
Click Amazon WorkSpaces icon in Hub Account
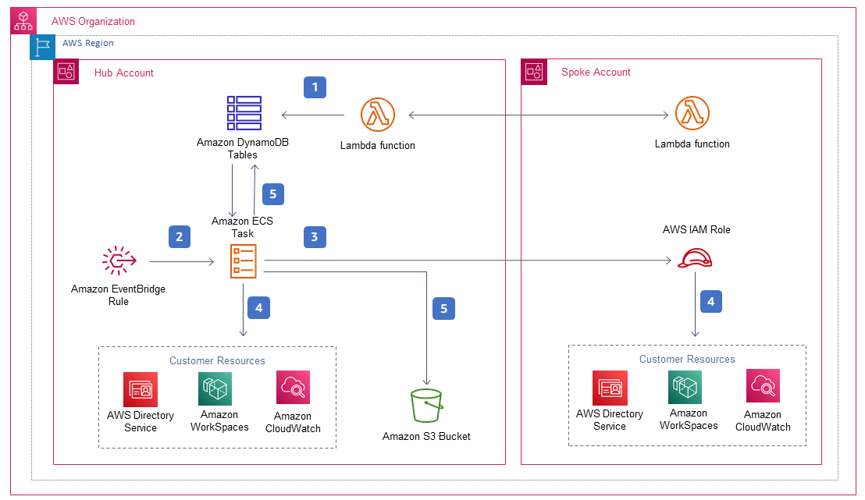215,388
